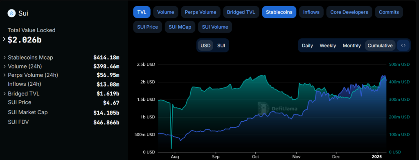Image resolution: width=419 pixels, height=160 pixels.
Task: Expand the Total Value Locked breakdown
Action: [x=4, y=39]
